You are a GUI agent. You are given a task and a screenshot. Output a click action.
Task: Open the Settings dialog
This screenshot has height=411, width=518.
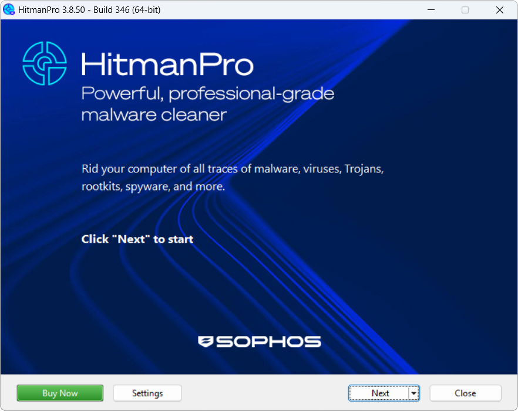[147, 393]
